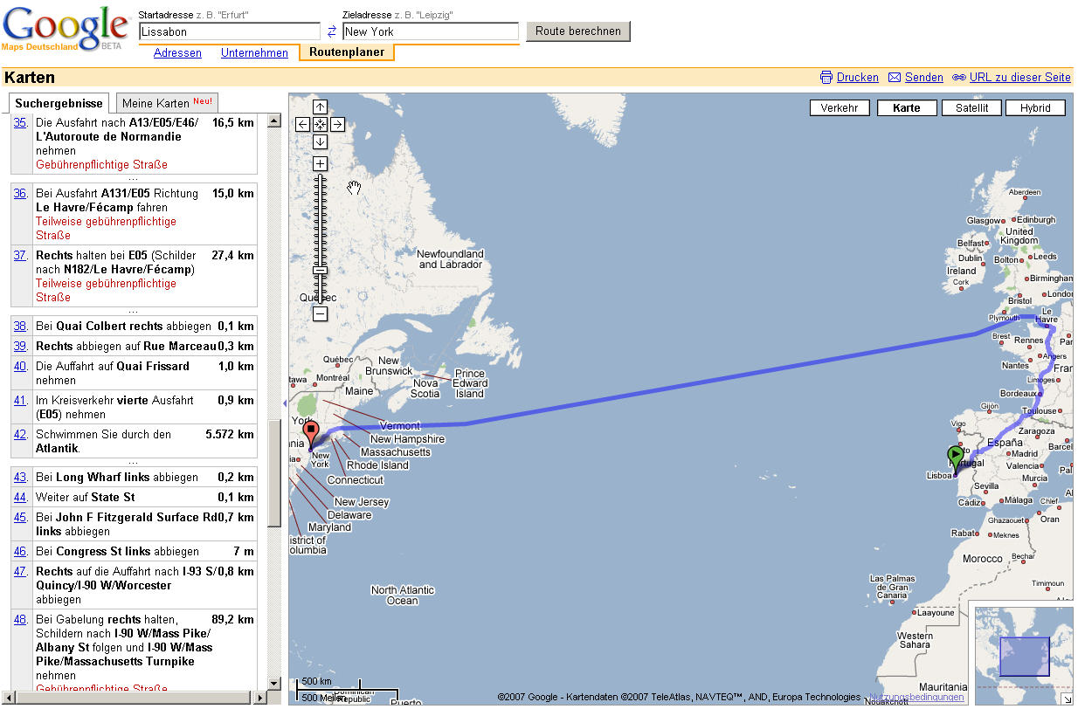Open direction step 48 link

pos(20,620)
